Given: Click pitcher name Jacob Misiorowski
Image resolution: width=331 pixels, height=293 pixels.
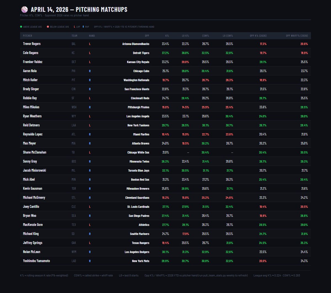Looking at the screenshot, I should coord(34,171).
